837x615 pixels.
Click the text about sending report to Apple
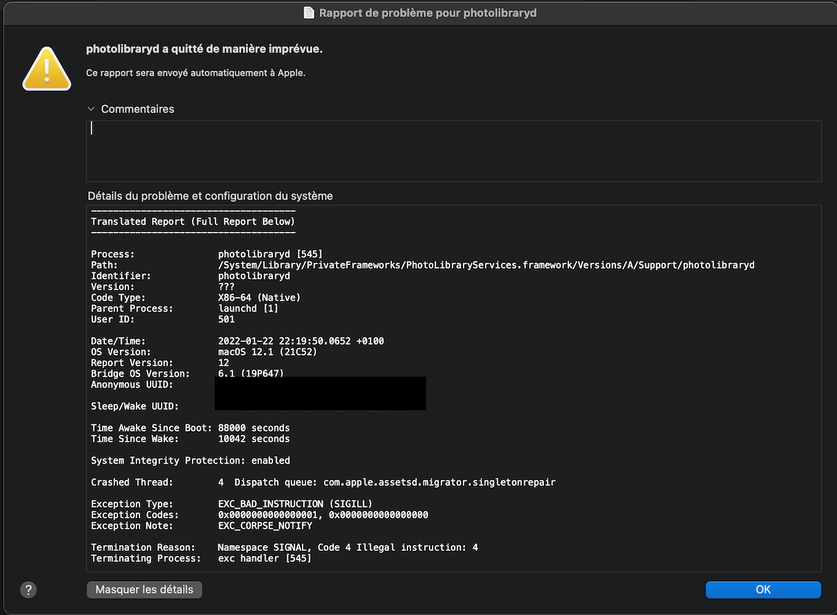point(196,73)
